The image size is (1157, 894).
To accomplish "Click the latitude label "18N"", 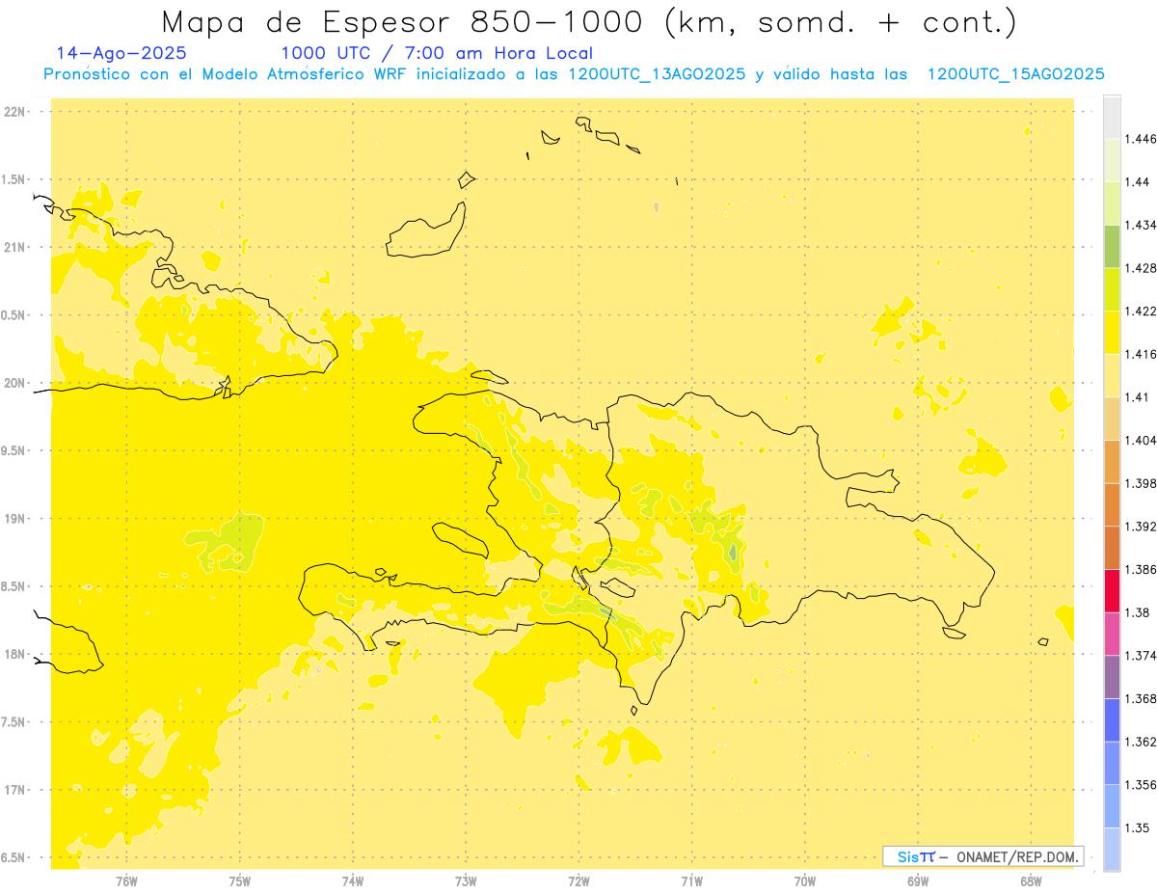I will (x=13, y=655).
